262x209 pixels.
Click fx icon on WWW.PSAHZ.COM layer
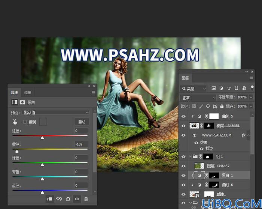(x=243, y=135)
